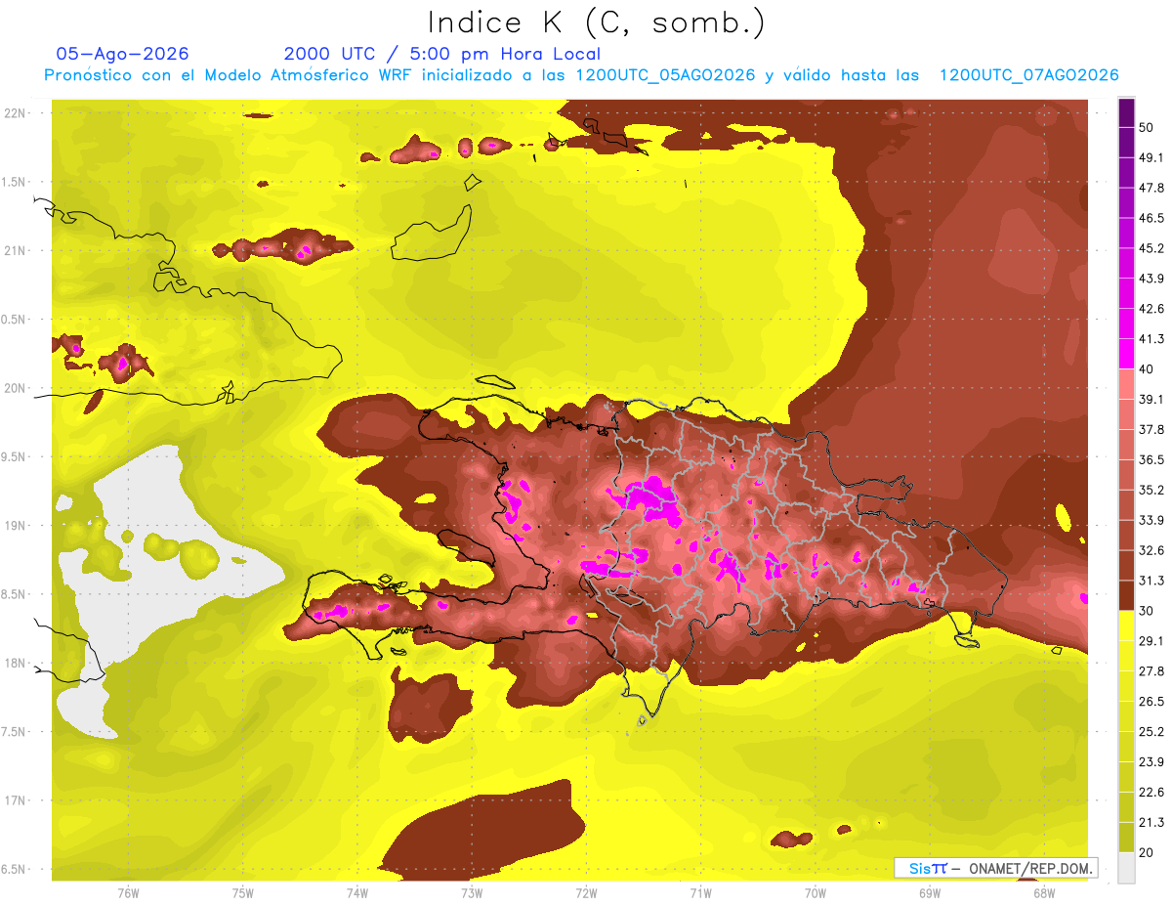This screenshot has height=906, width=1172.
Task: Click the latitude axis label '19N'
Action: [x=16, y=525]
